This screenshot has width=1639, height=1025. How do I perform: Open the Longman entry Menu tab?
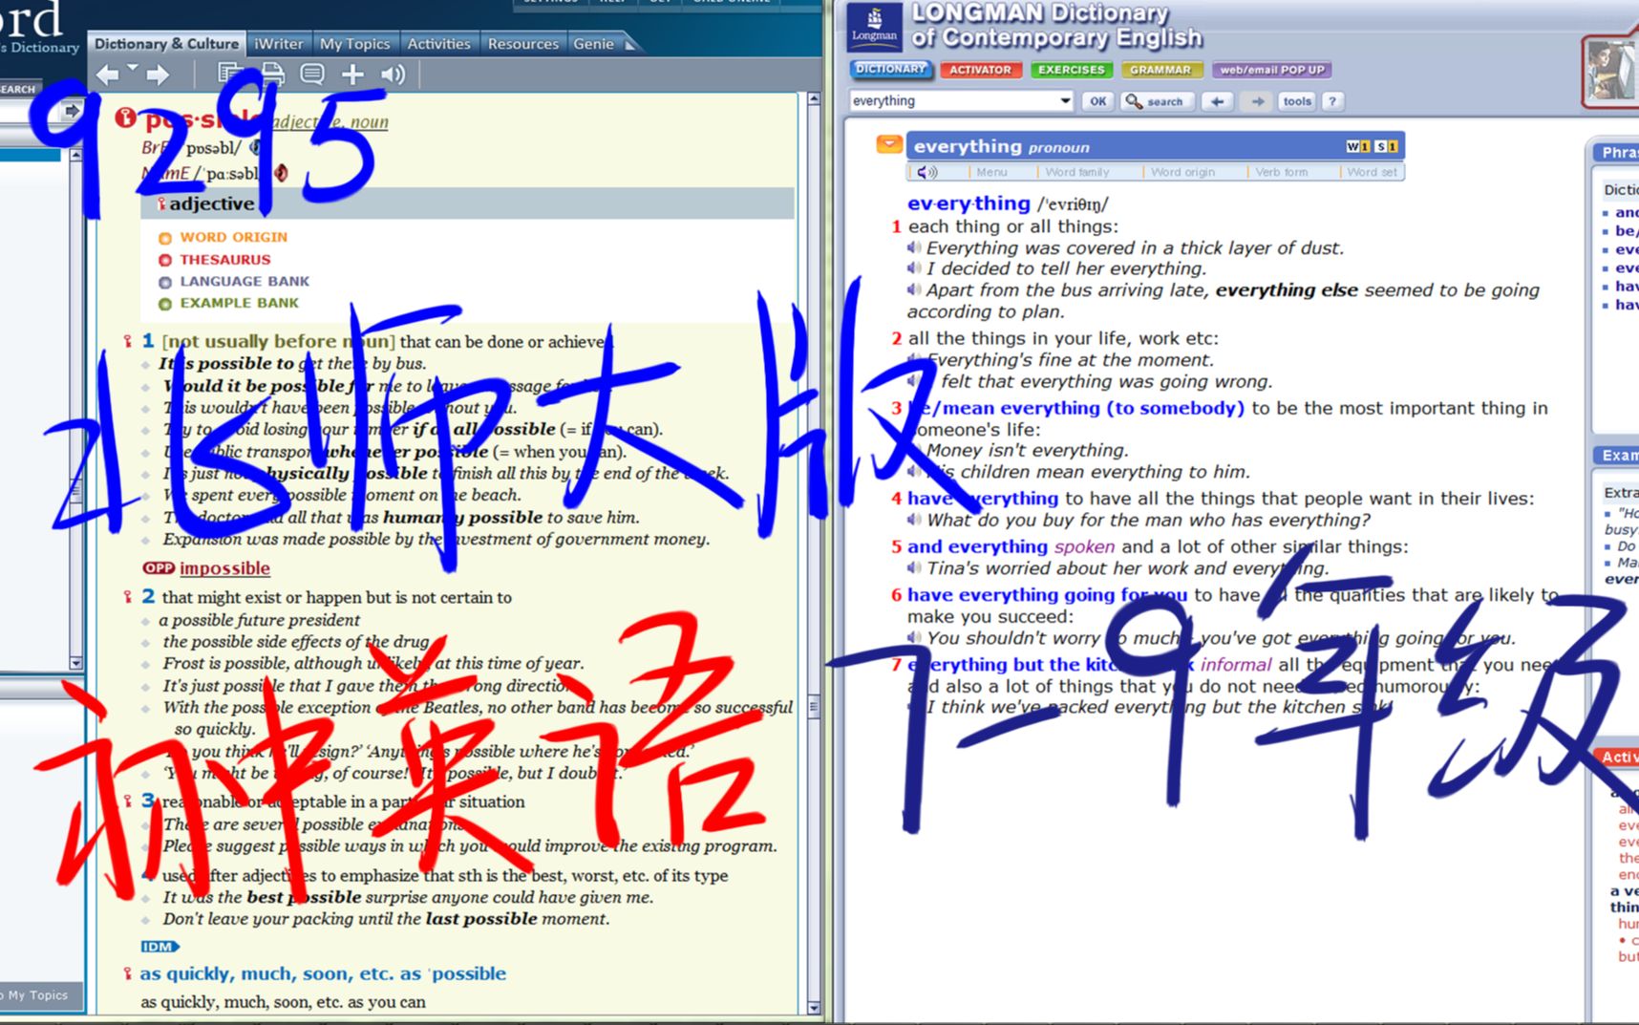(990, 172)
